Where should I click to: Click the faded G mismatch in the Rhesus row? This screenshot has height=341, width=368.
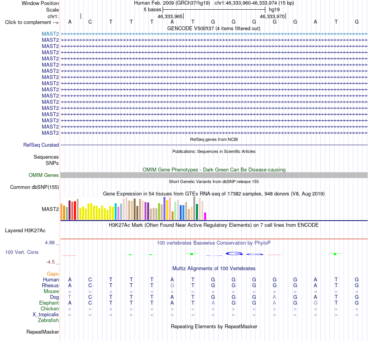click(172, 285)
